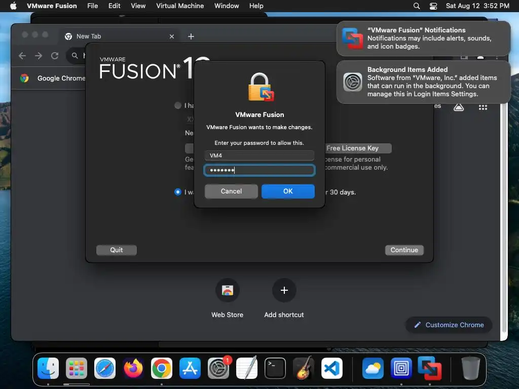Viewport: 519px width, 389px height.
Task: Launch Safari from the Dock
Action: click(x=105, y=368)
